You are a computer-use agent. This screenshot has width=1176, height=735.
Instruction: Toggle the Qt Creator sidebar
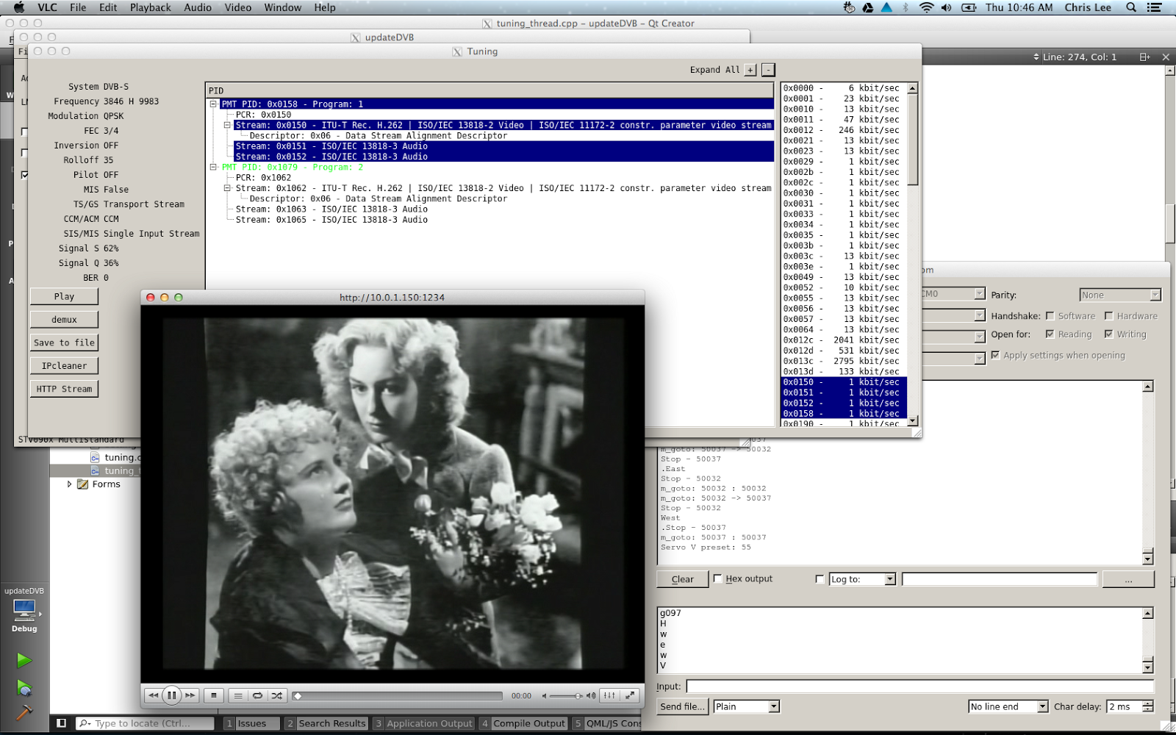point(62,723)
